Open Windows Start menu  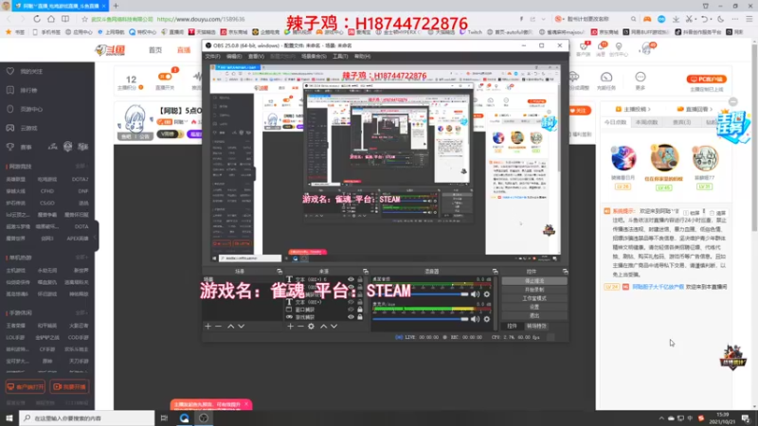pyautogui.click(x=9, y=418)
